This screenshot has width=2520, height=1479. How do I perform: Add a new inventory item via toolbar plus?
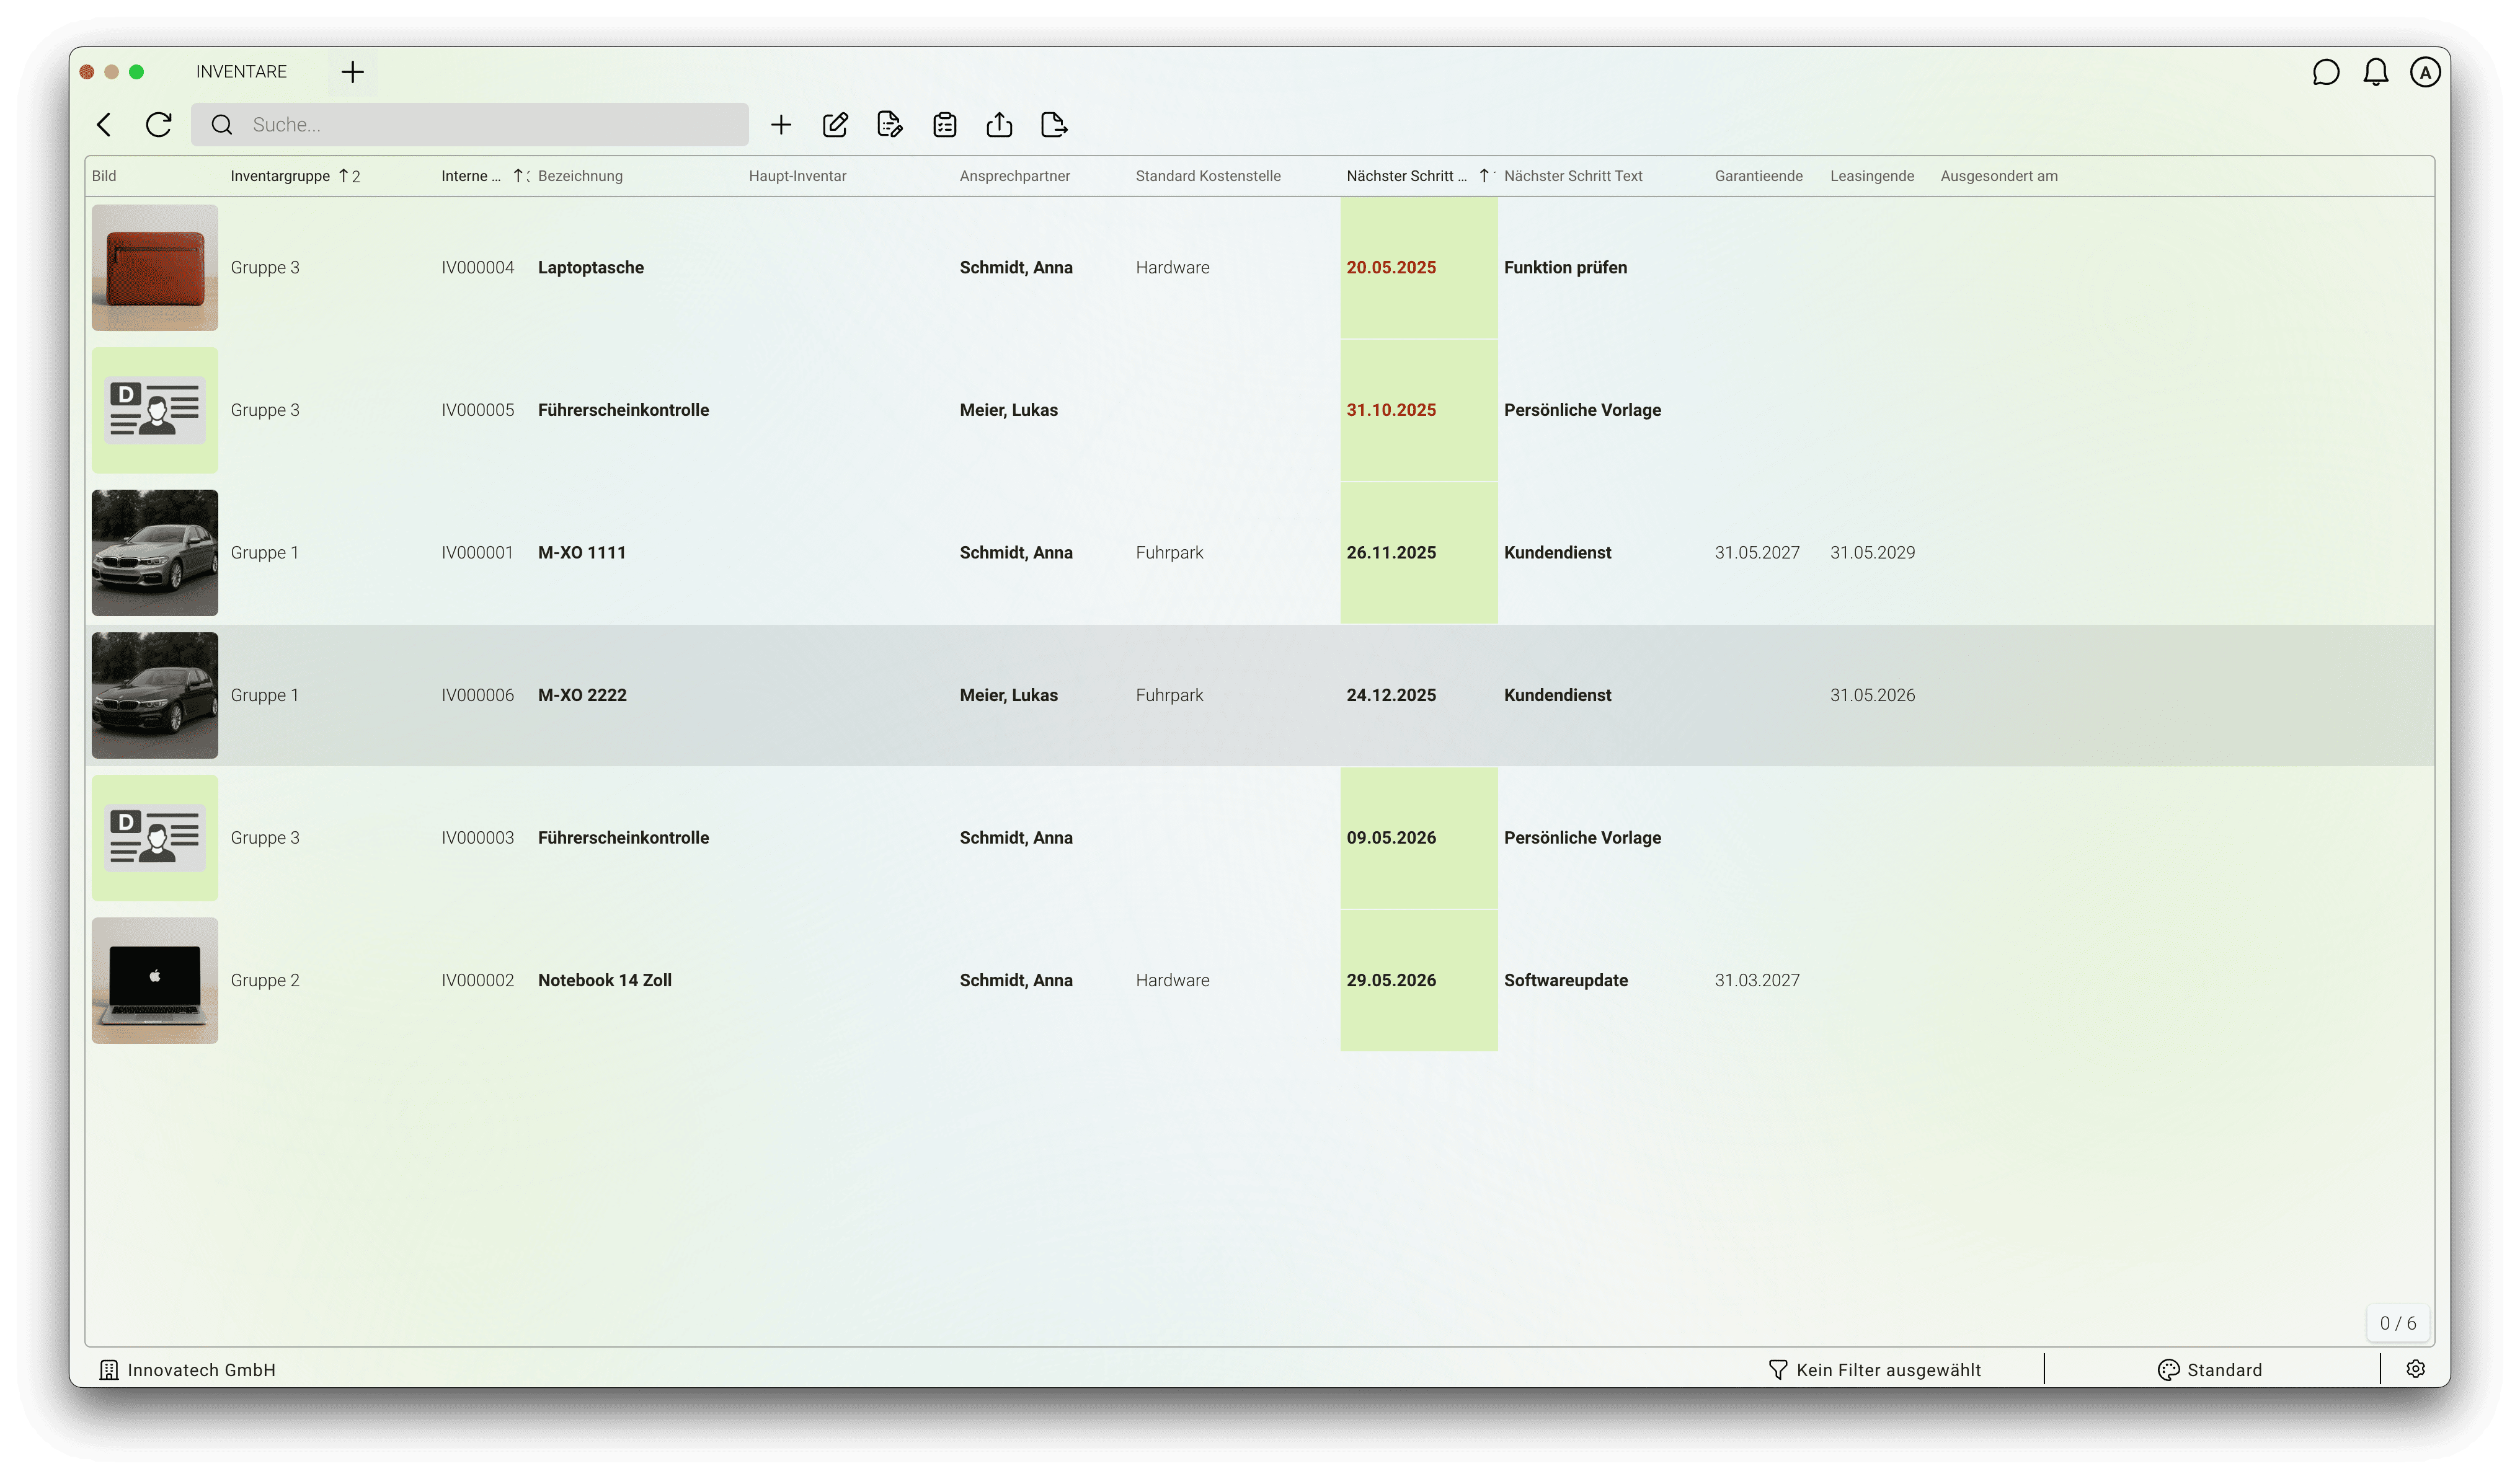coord(781,125)
